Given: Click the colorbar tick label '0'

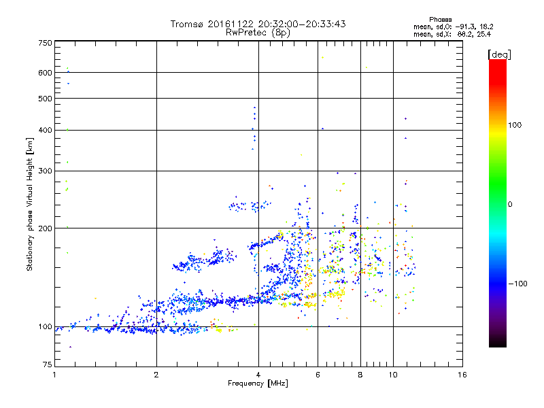Looking at the screenshot, I should pyautogui.click(x=510, y=205).
